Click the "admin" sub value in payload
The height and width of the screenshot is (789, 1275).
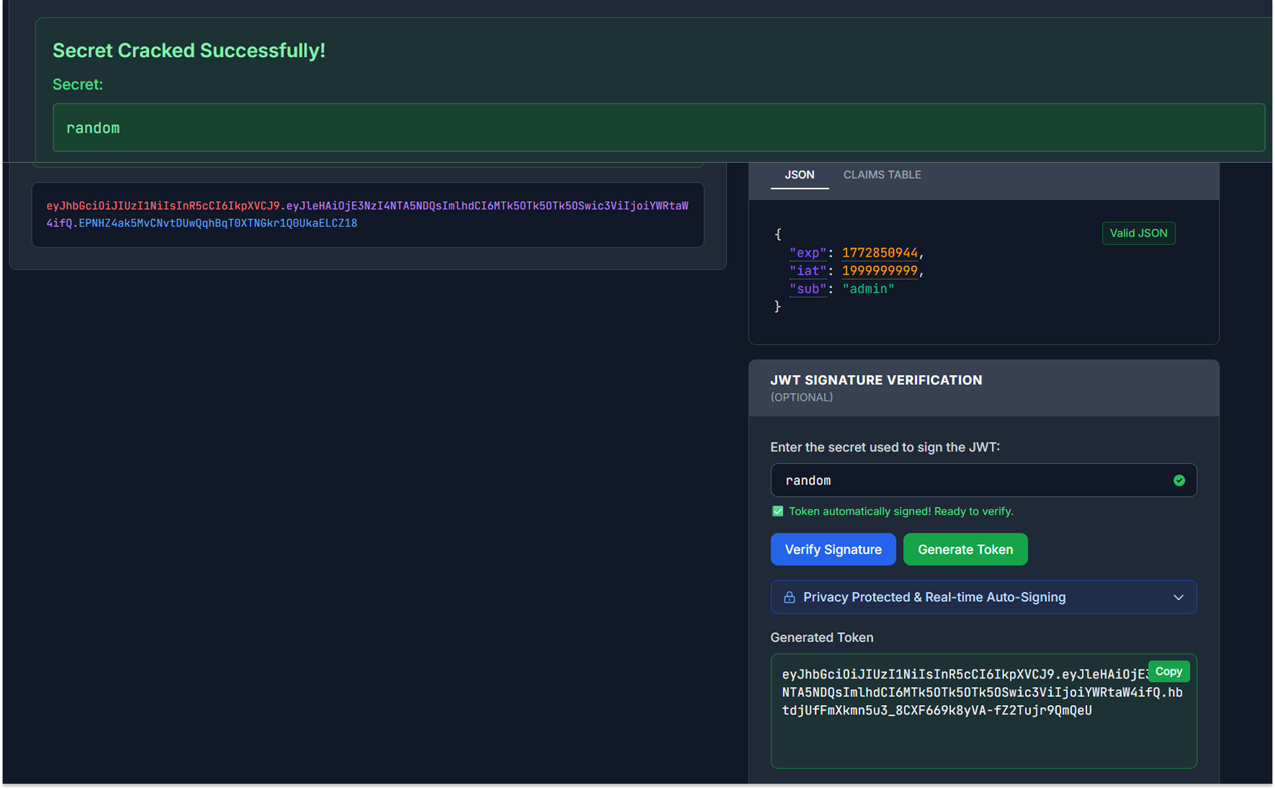868,289
